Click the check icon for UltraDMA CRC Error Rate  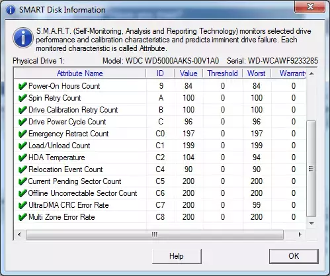click(x=22, y=205)
